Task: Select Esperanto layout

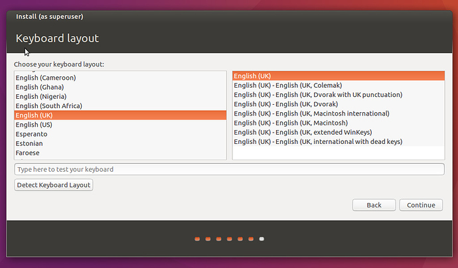Action: (32, 134)
